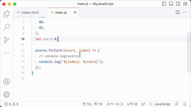Open the Manage gear icon

(7, 95)
